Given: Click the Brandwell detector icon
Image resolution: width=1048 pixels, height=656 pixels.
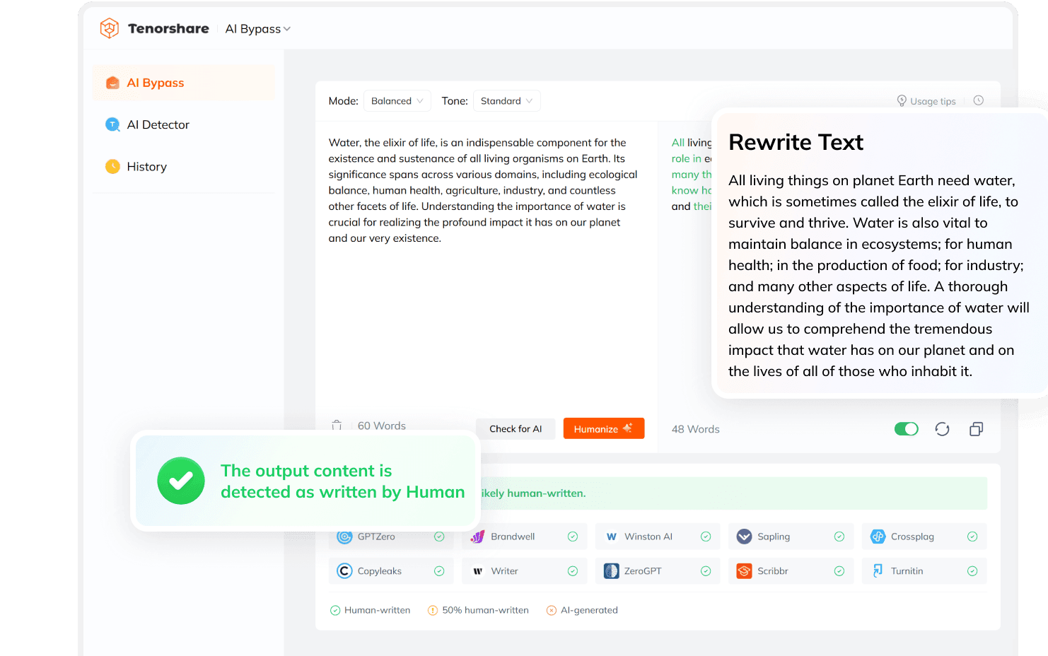Looking at the screenshot, I should (x=478, y=537).
